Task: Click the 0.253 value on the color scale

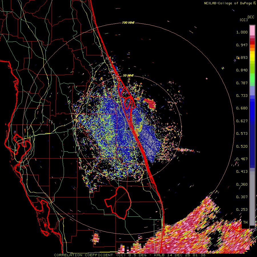Action: point(242,210)
